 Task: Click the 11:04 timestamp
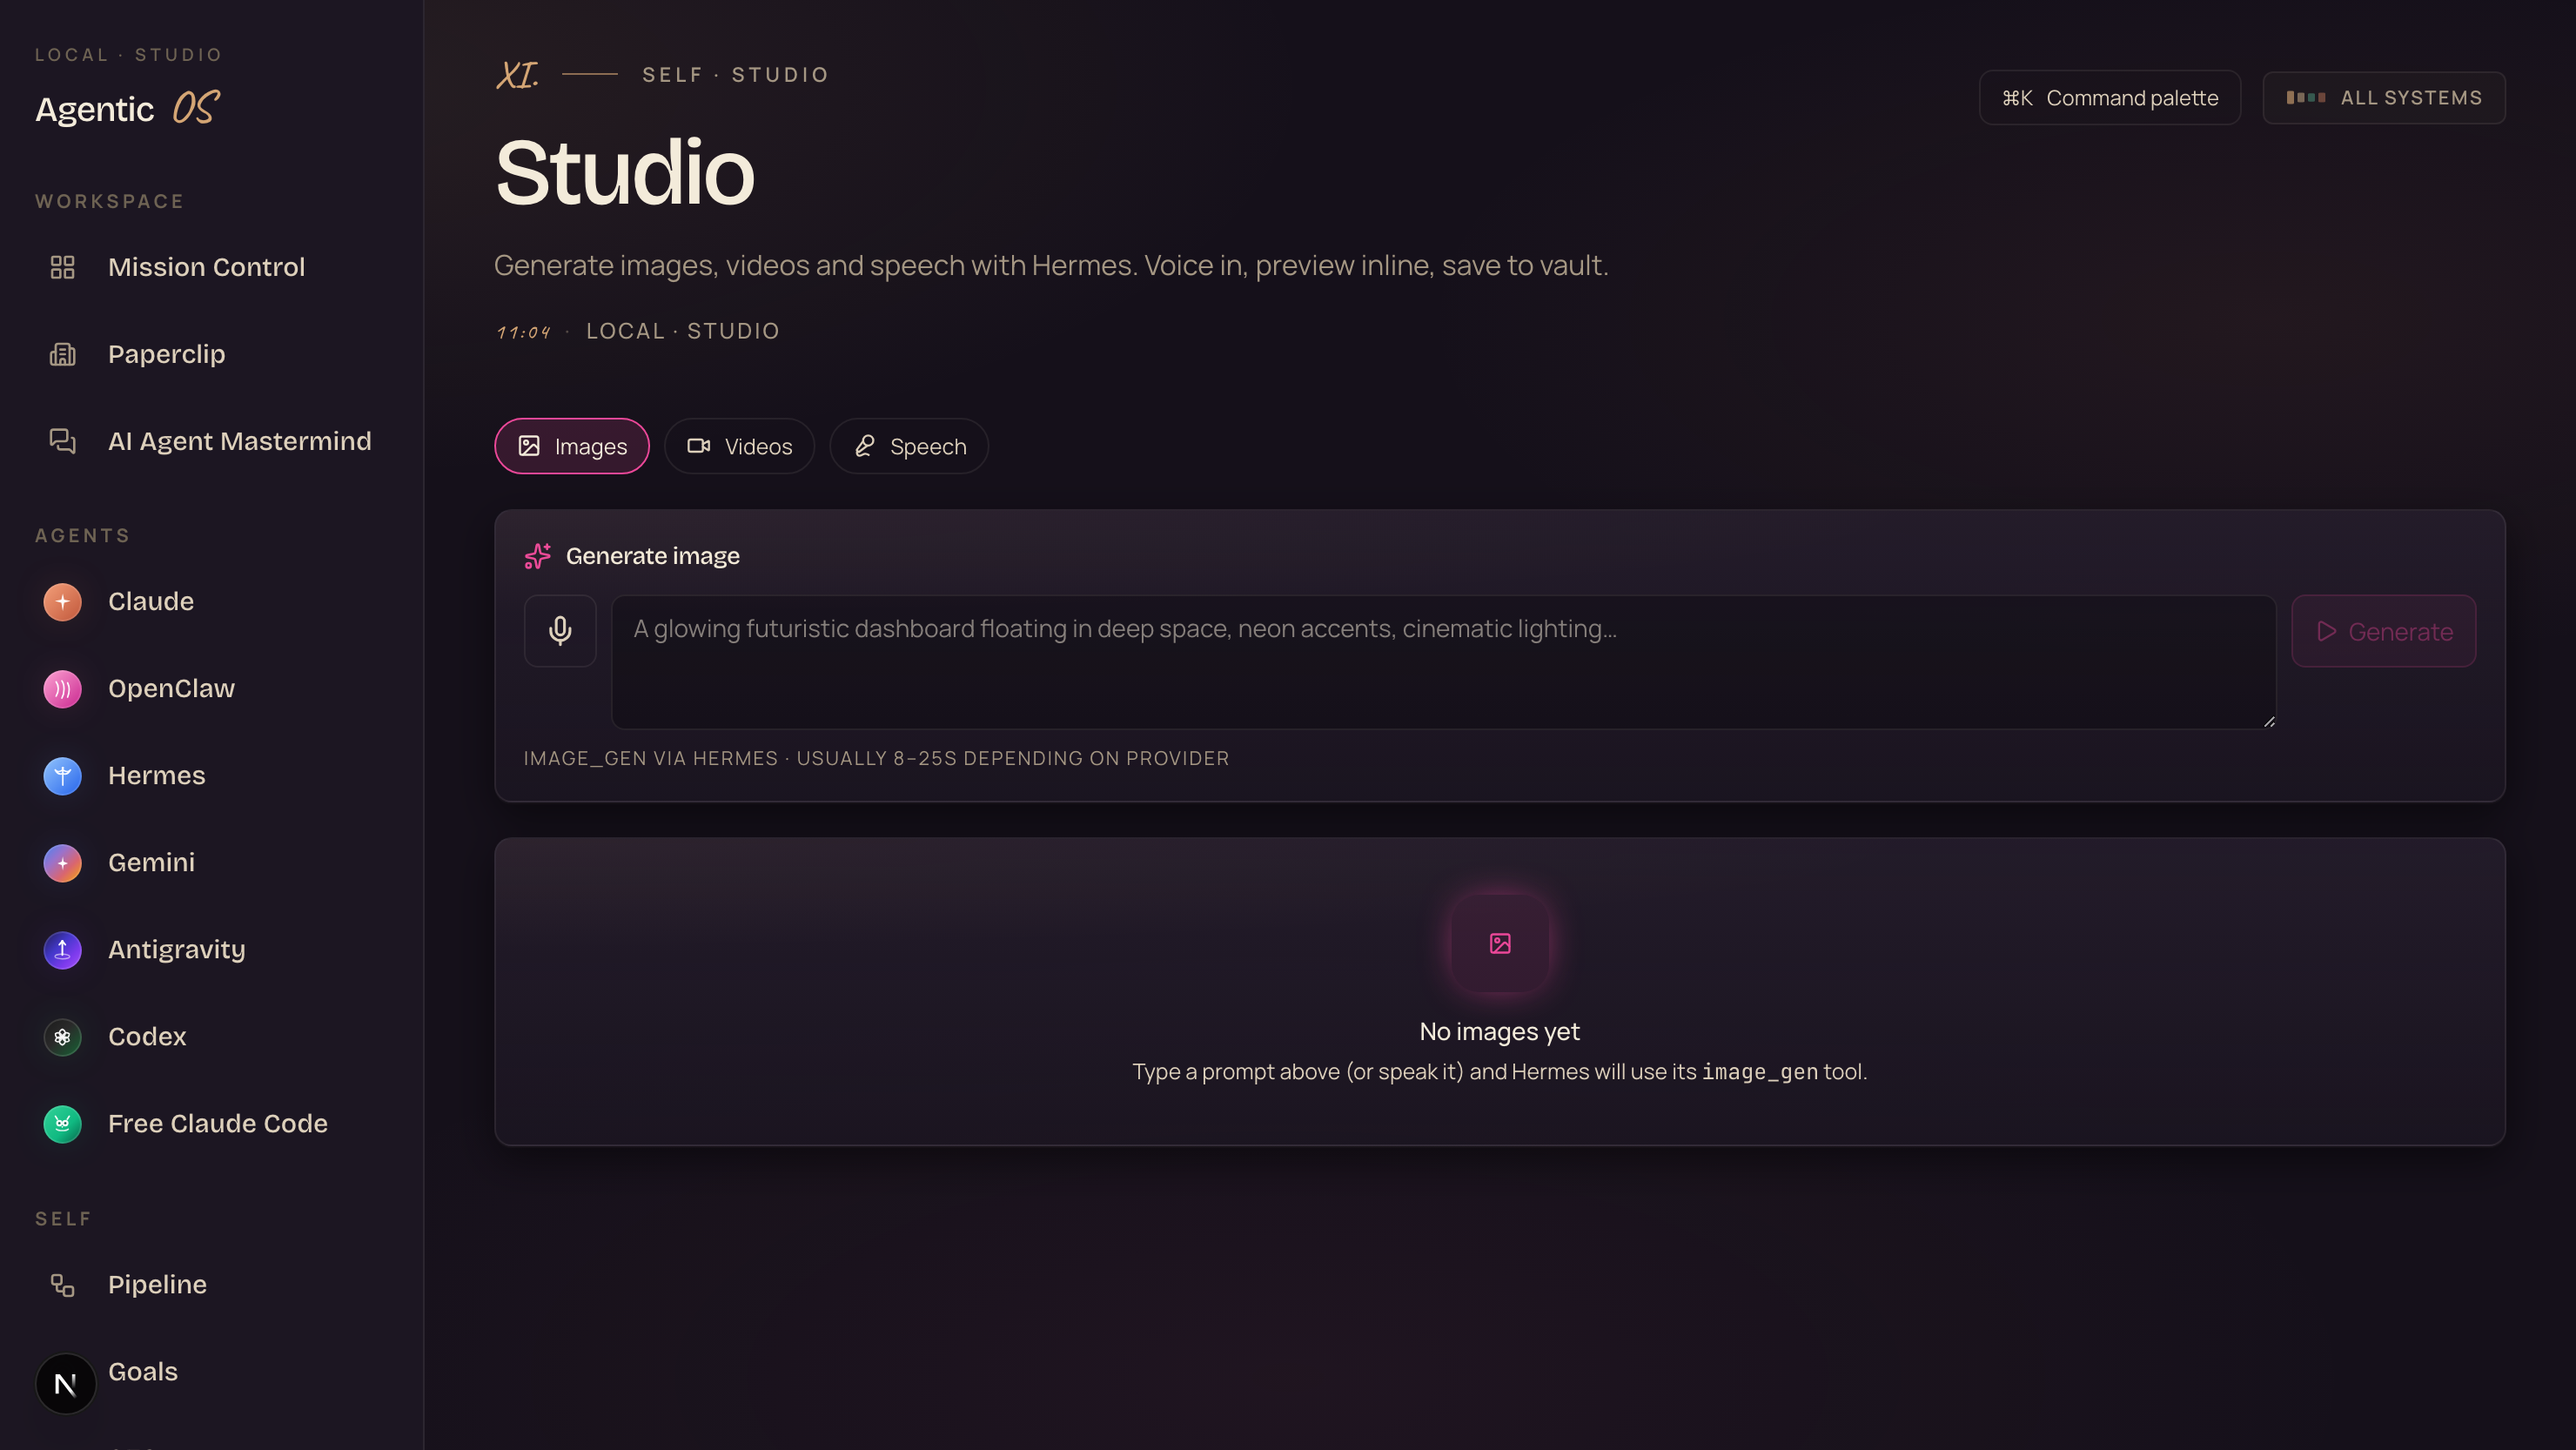524,332
